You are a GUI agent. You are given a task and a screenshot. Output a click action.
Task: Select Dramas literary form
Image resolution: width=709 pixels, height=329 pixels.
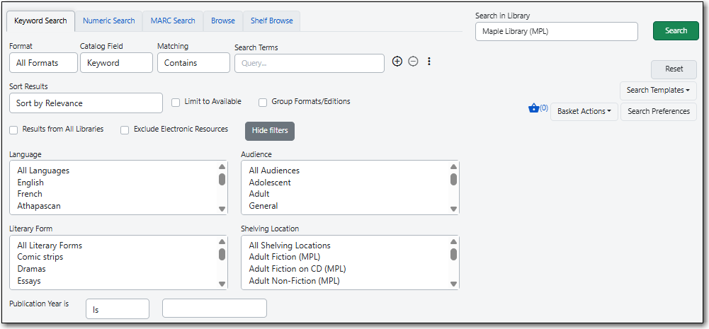(x=31, y=269)
